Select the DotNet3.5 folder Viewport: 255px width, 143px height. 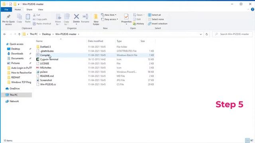[x=45, y=47]
